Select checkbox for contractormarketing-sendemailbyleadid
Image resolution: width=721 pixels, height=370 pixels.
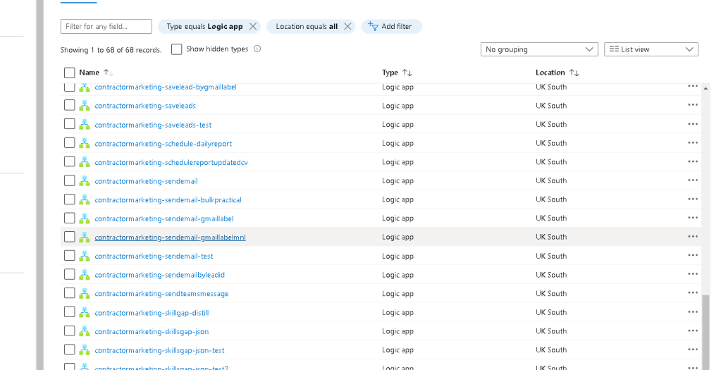pos(70,274)
